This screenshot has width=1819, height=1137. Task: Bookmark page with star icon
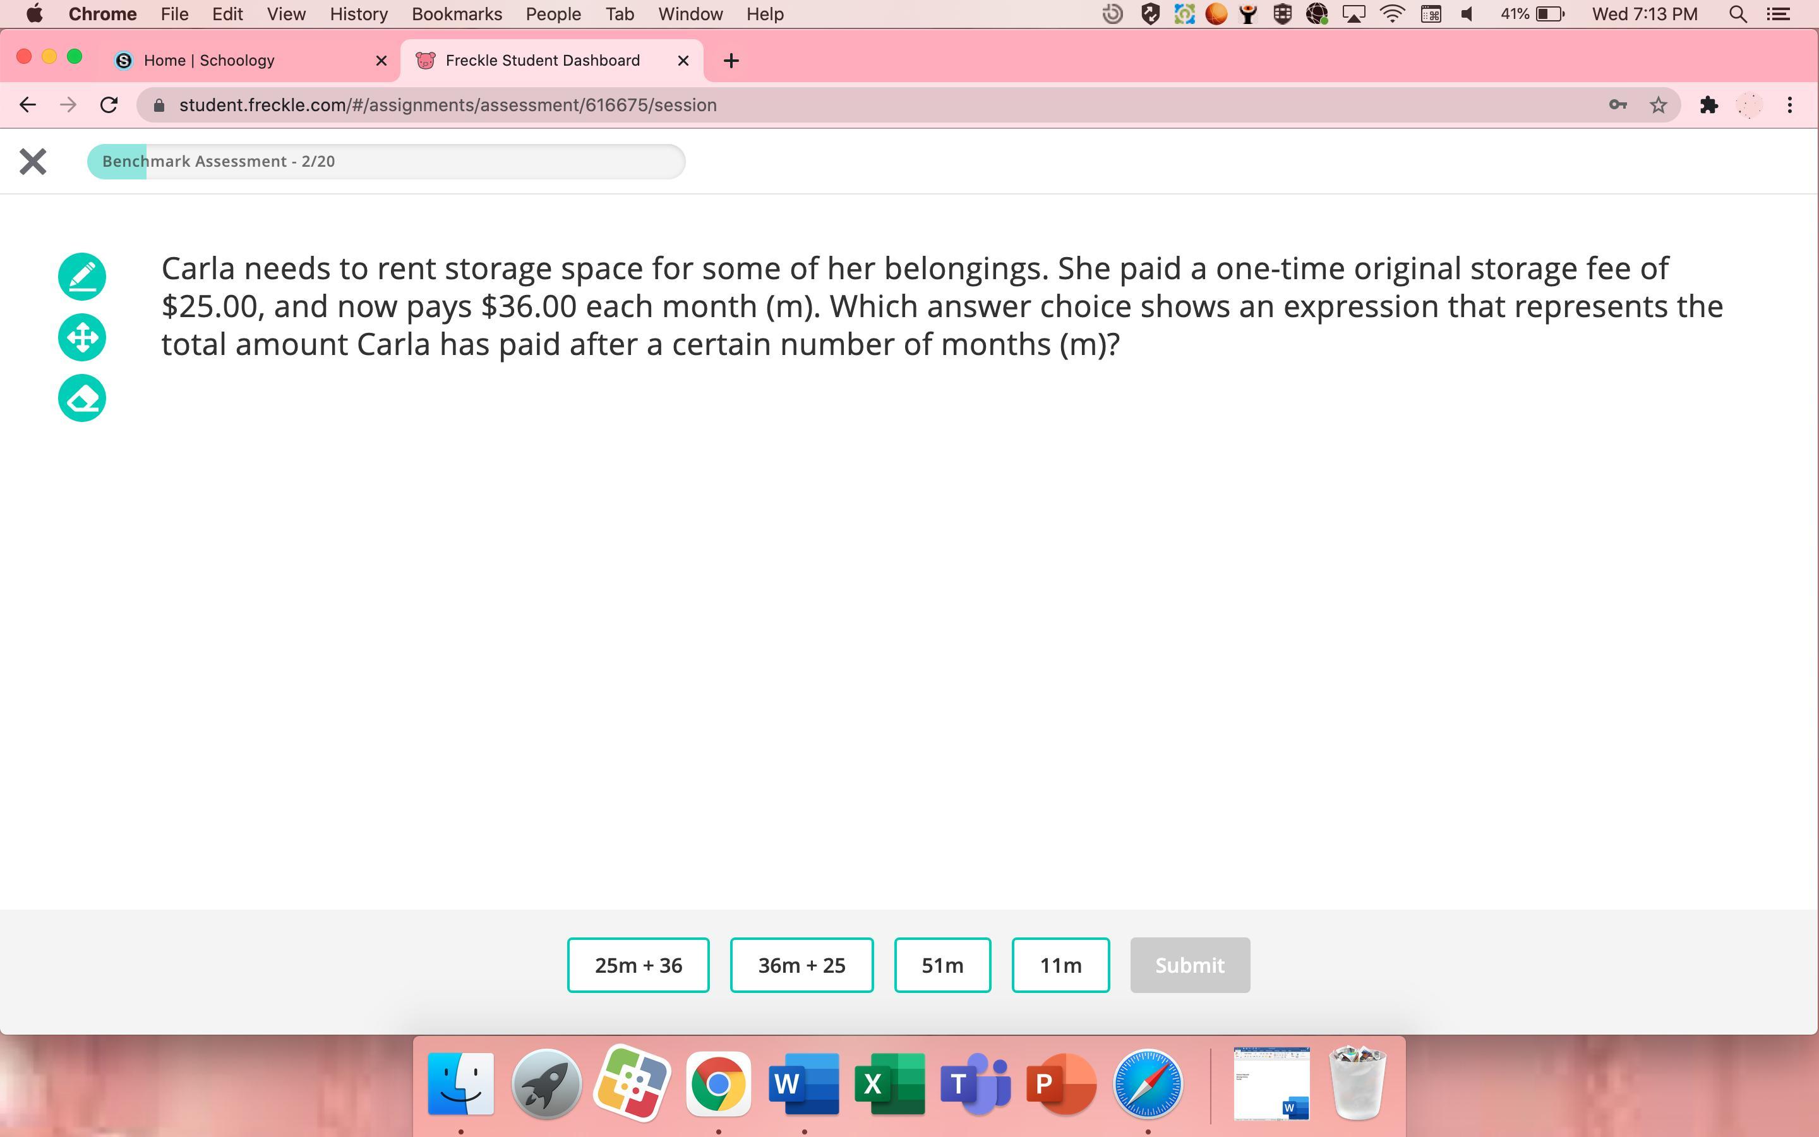[x=1658, y=105]
